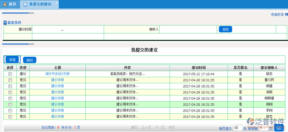Click the home icon on 首页 tab
The image size is (288, 132).
coord(5,4)
